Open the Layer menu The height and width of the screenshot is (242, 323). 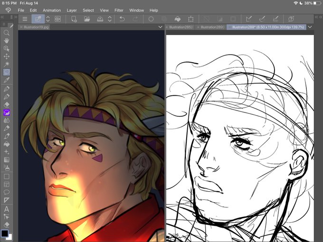point(71,10)
